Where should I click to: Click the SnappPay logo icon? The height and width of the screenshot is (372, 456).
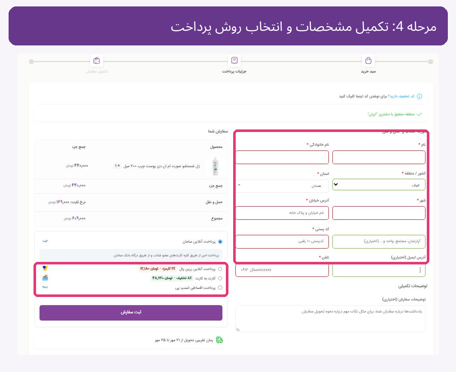(45, 287)
